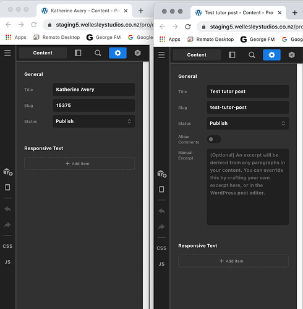Click redo arrow in right window sidebar
The width and height of the screenshot is (303, 309).
(161, 227)
